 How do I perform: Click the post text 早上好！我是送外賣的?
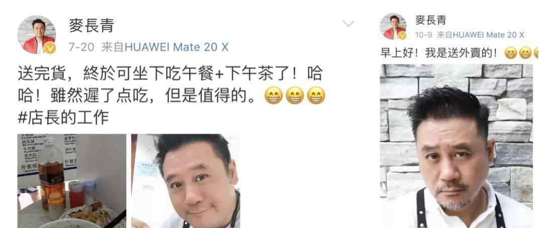439,53
